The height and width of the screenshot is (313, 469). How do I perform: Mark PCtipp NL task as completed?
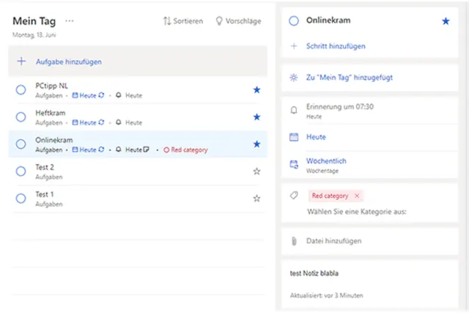pyautogui.click(x=21, y=89)
